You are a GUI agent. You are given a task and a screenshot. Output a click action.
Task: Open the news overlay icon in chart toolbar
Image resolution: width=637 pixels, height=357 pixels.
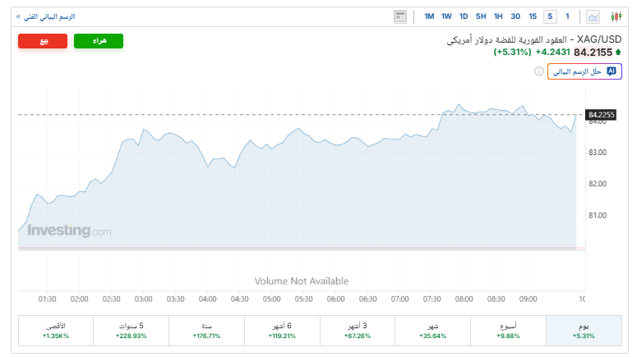click(400, 16)
